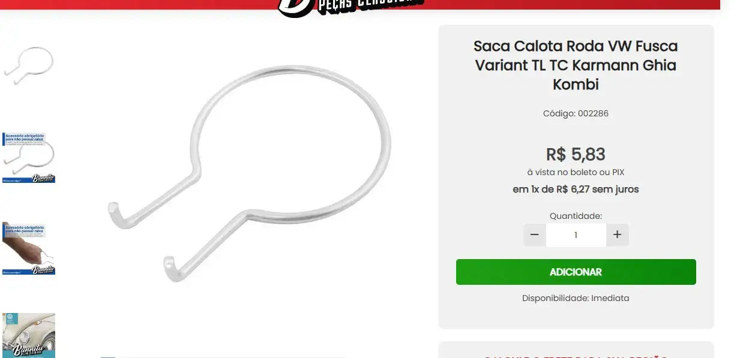737x358 pixels.
Task: Select the thumbnail showing a hand holding the tool
Action: click(x=29, y=248)
